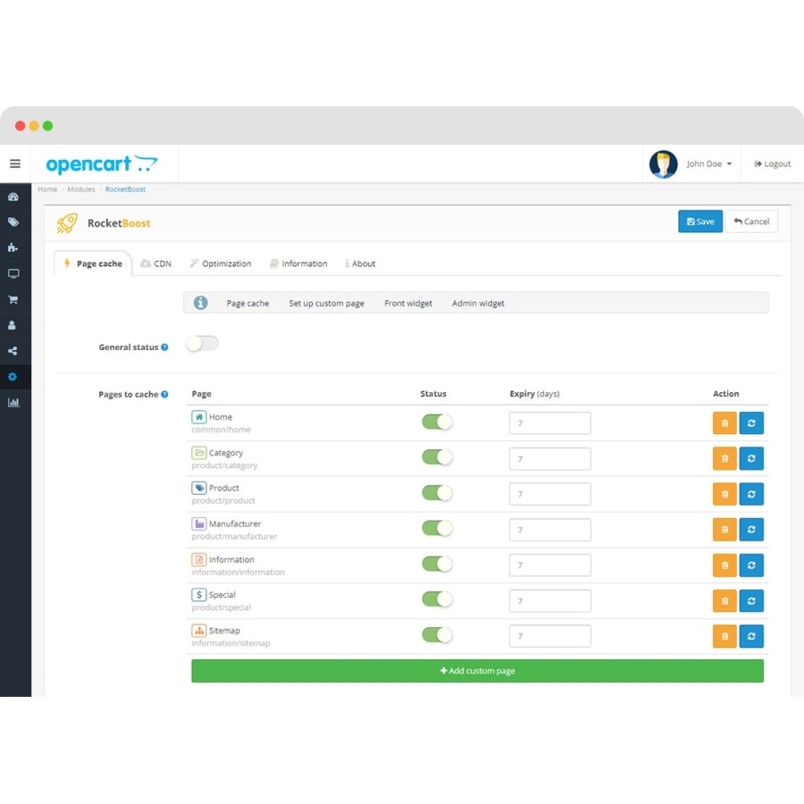Delete cache for the Category page
This screenshot has width=804, height=804.
[x=724, y=458]
